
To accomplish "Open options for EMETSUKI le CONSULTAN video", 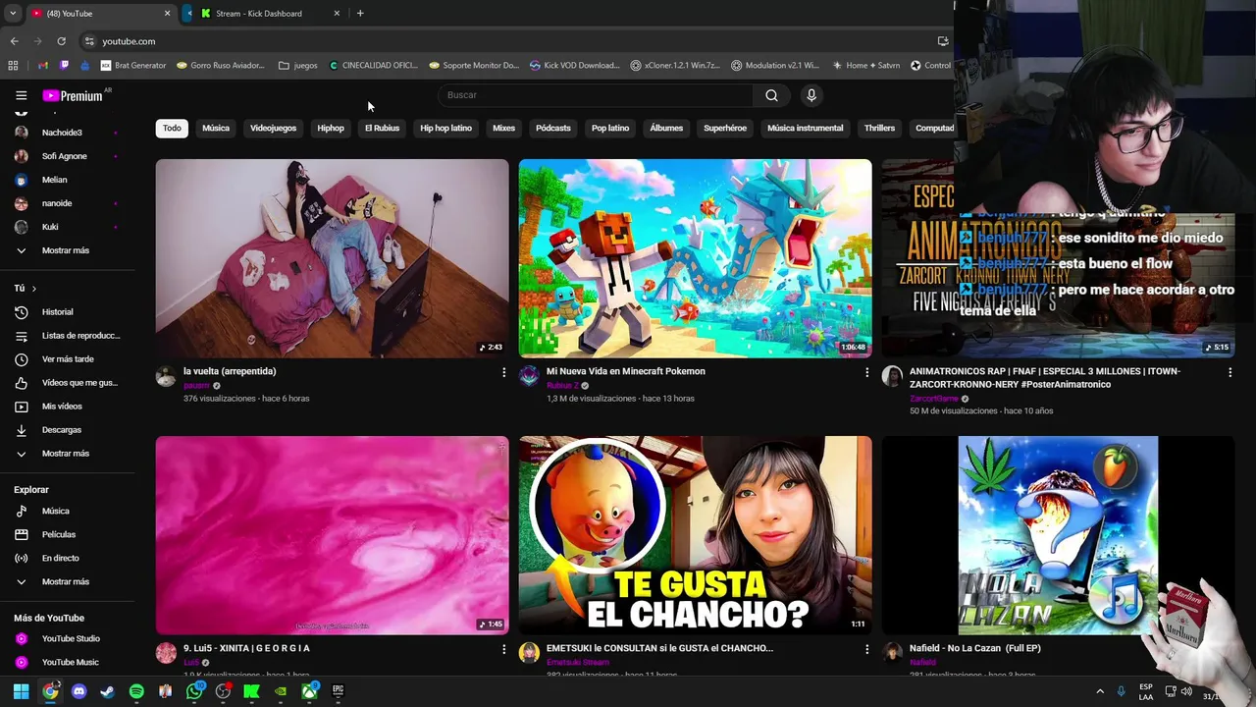I will [x=866, y=649].
